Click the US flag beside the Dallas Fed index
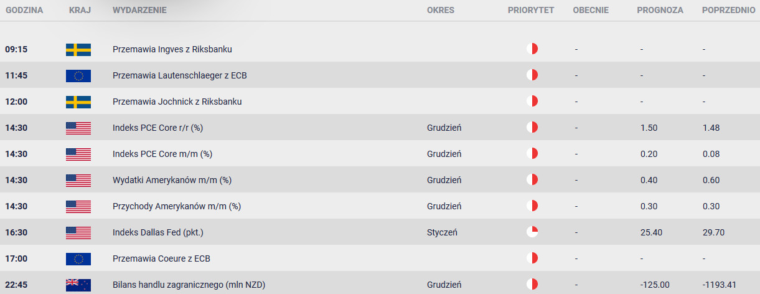This screenshot has height=294, width=760. (x=78, y=232)
